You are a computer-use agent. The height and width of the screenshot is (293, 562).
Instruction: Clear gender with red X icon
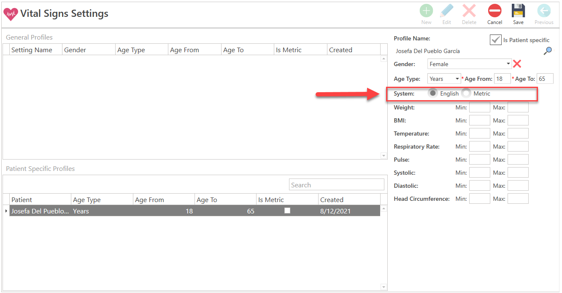[x=517, y=64]
